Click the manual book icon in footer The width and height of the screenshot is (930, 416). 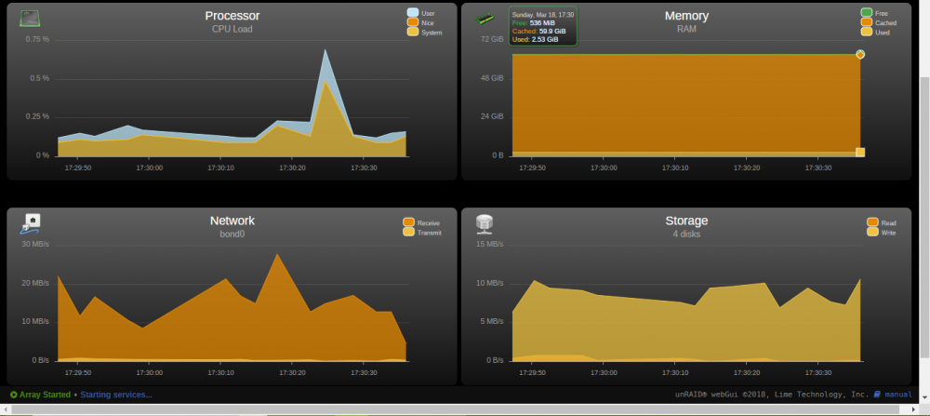[x=878, y=394]
